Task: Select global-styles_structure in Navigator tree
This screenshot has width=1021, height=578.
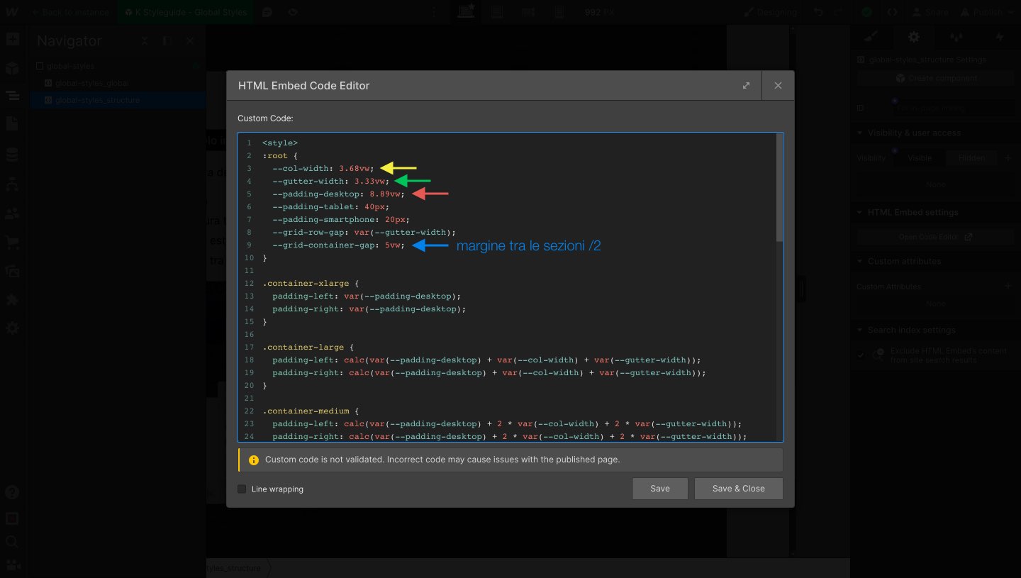Action: (118, 100)
